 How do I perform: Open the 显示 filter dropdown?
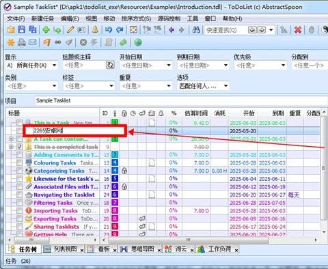(55, 66)
